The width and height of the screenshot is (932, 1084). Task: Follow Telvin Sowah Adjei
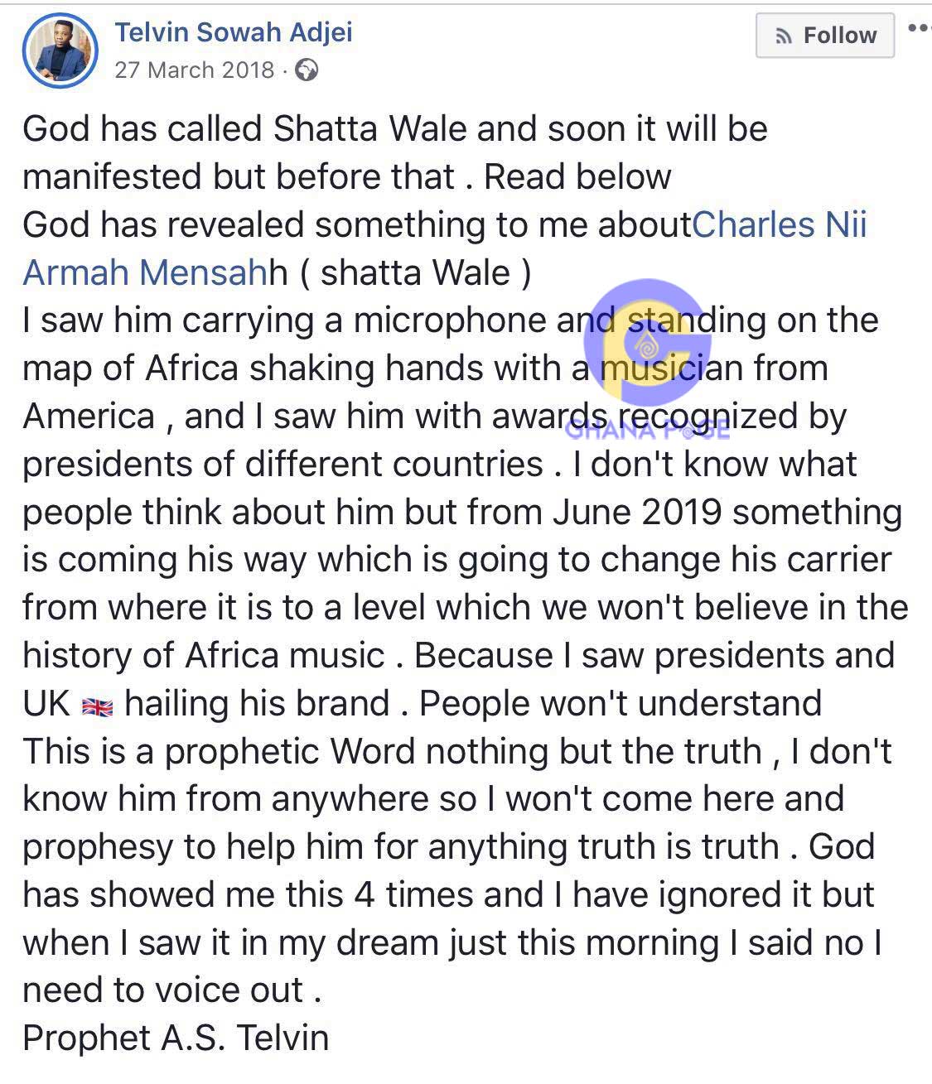point(825,36)
